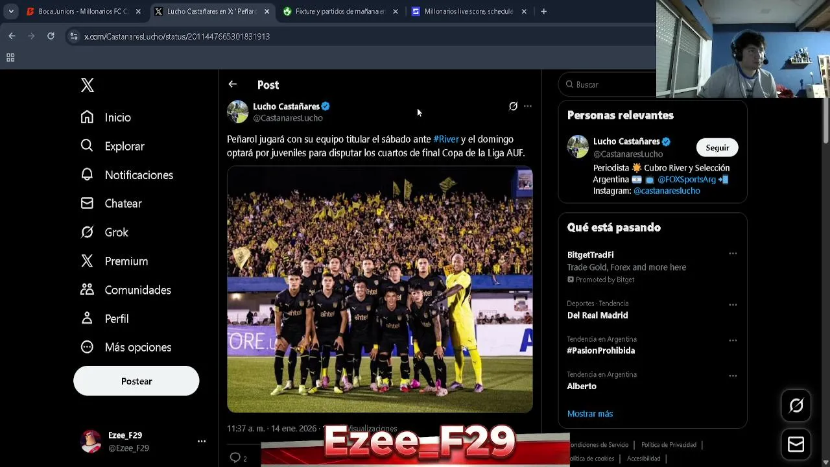Expand options for Del Real Madrid trend
The image size is (830, 467).
(733, 304)
